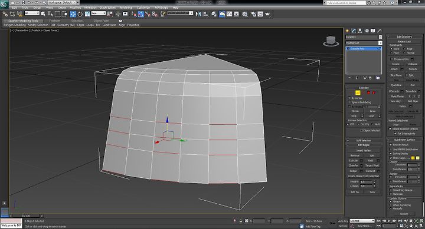Open the Utilities panel hammer icon
This screenshot has width=425, height=229.
379,31
